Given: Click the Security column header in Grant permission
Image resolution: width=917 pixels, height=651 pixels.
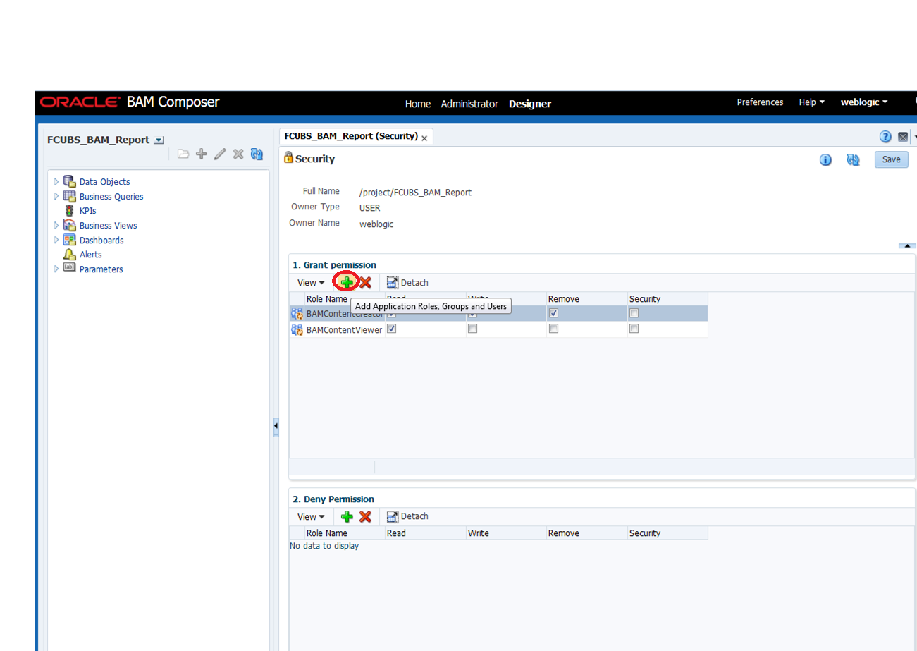Looking at the screenshot, I should (x=645, y=299).
